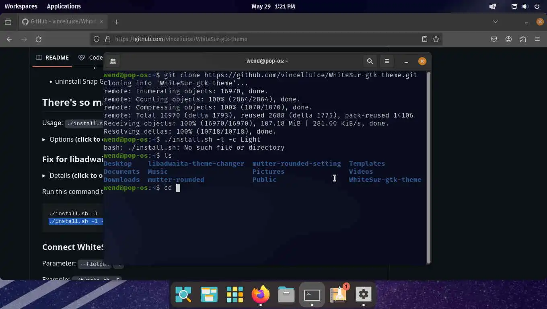Click the window tiling icon in top bar

[493, 6]
